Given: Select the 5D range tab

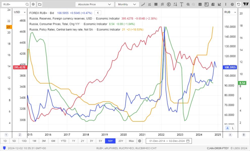Looking at the screenshot, I should 14,141.
